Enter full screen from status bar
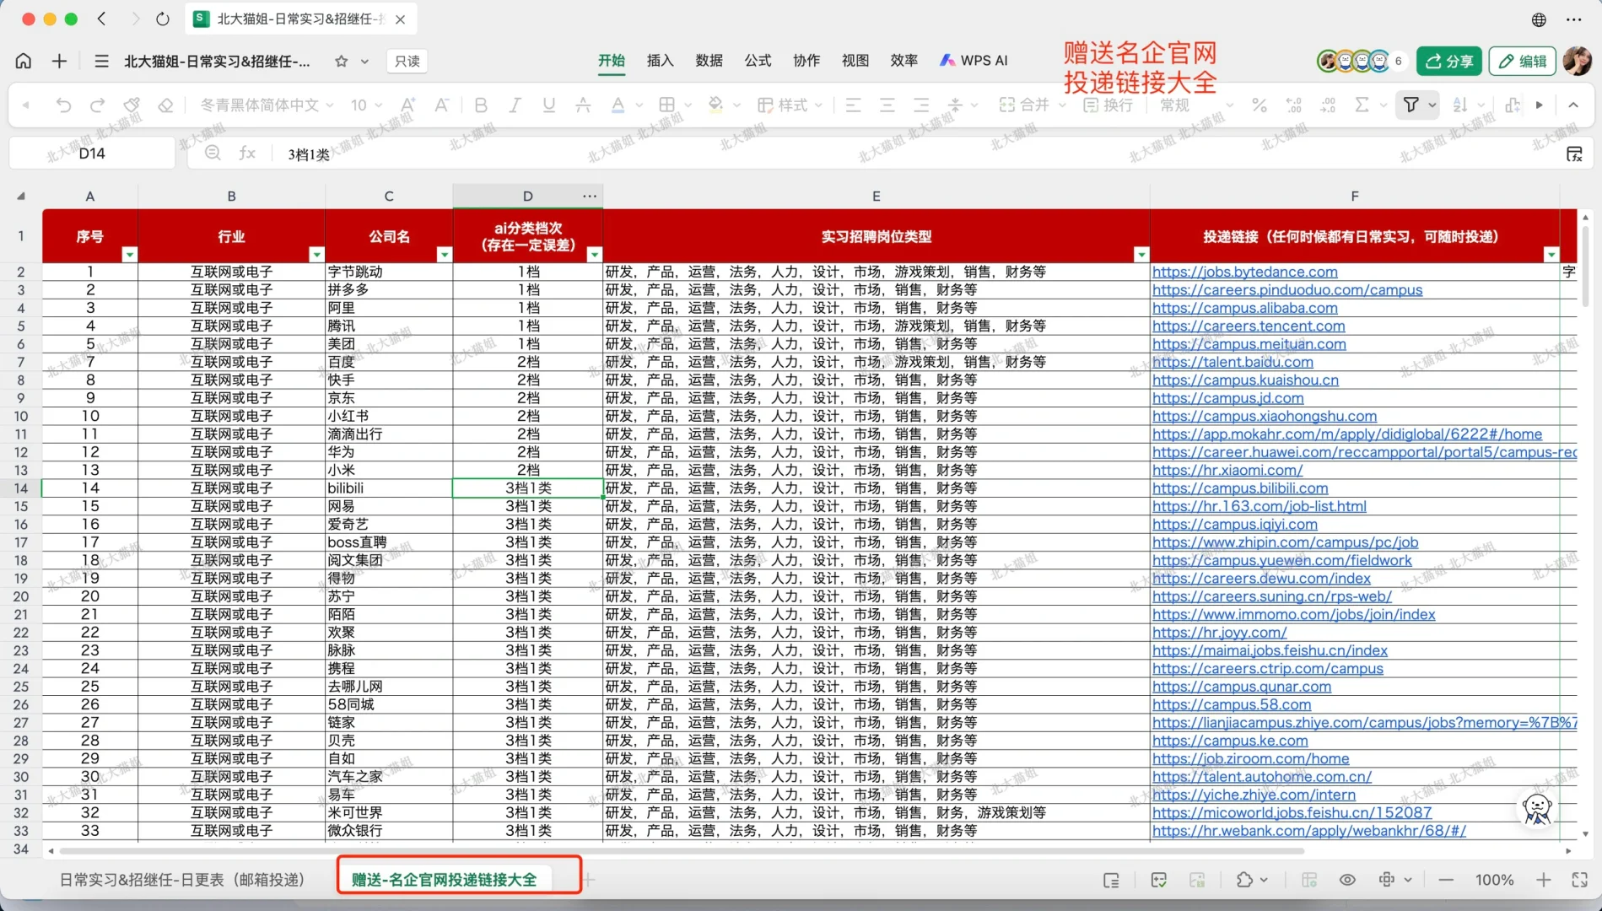The width and height of the screenshot is (1602, 911). 1580,880
